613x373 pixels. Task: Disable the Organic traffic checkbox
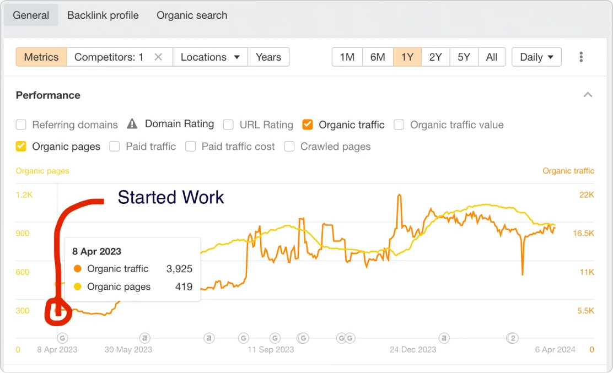[307, 125]
